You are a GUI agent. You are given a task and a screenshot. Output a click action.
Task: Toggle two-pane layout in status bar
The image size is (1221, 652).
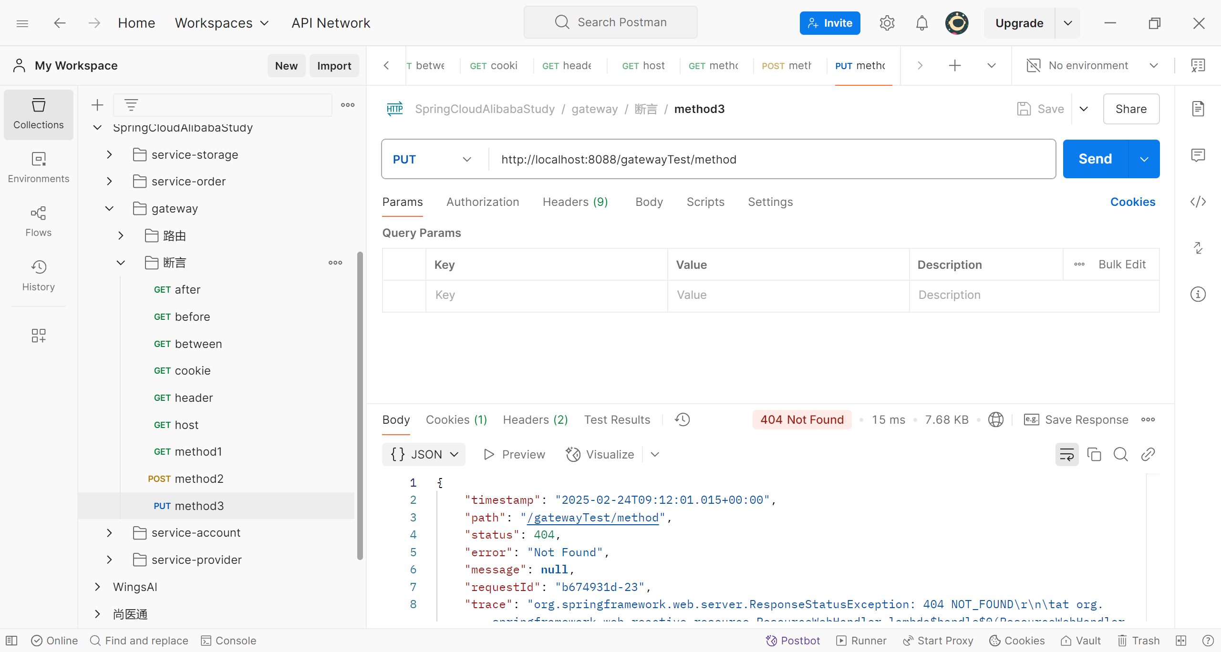click(x=1181, y=641)
